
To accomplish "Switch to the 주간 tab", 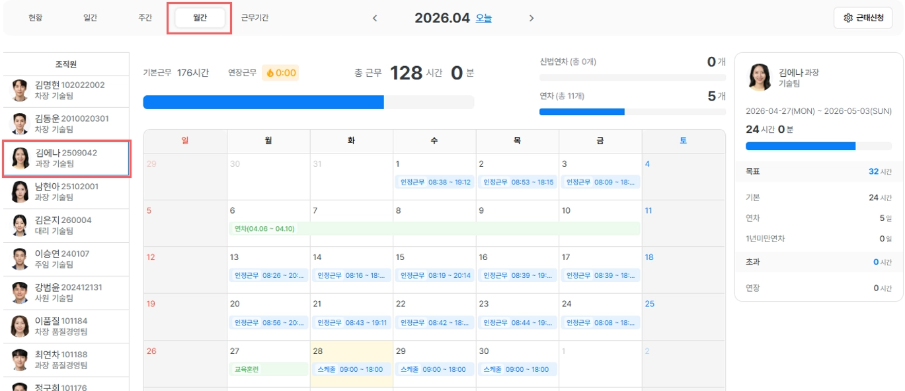I will coord(145,19).
